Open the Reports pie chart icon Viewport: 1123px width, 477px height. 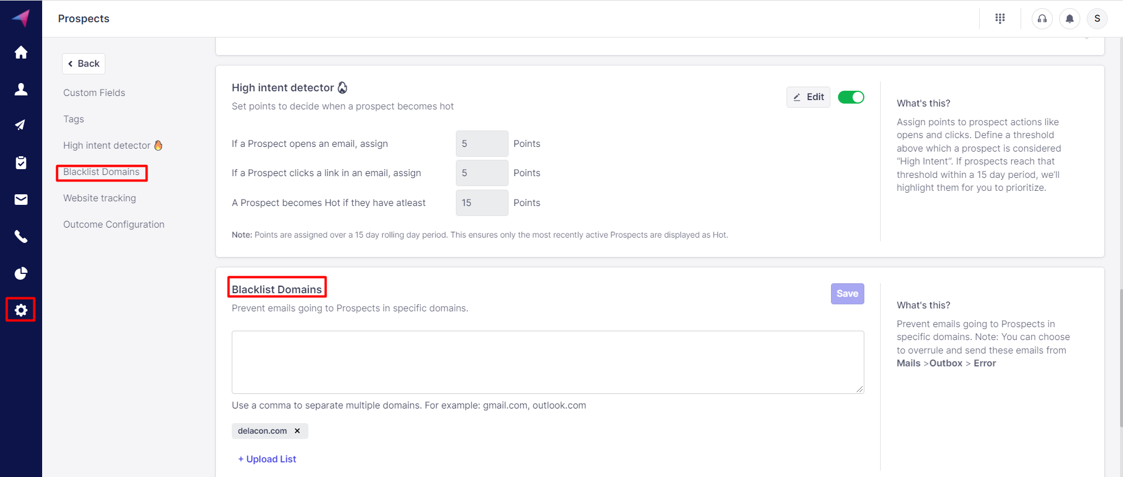tap(21, 273)
